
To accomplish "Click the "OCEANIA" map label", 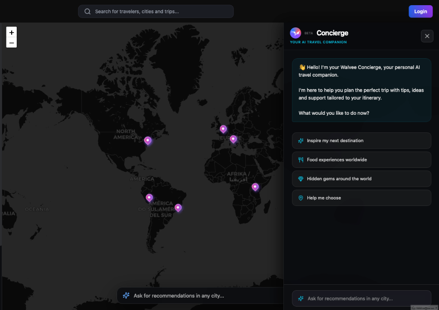I will [37, 209].
